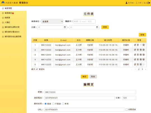This screenshot has height=113, width=151.
Task: Click the 帳號 input with MK112233
Action: [x=90, y=92]
